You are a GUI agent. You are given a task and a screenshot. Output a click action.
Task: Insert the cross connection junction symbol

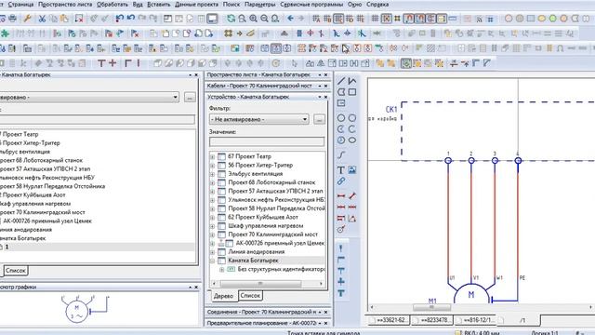pos(341,282)
